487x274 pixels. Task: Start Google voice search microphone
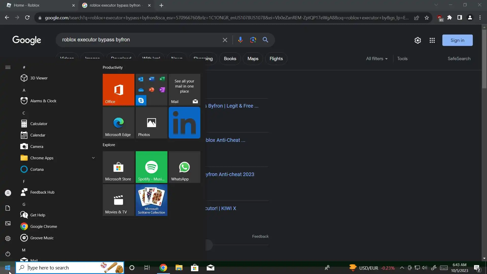[x=240, y=40]
